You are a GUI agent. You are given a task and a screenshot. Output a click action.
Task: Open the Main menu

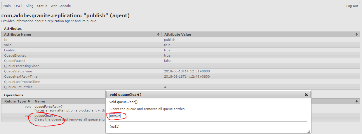[x=7, y=6]
